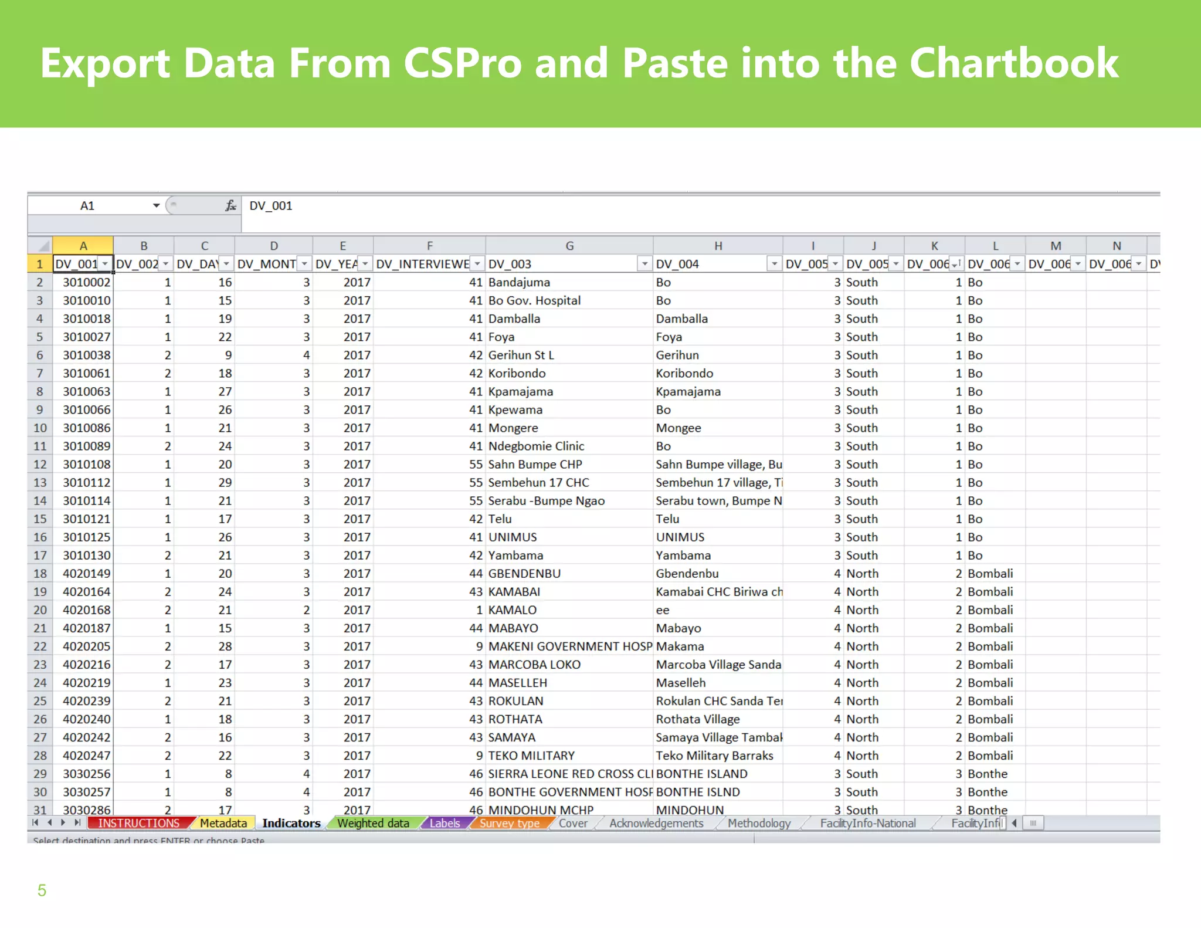This screenshot has height=928, width=1201.
Task: Click cell containing 3030256
Action: pos(83,773)
